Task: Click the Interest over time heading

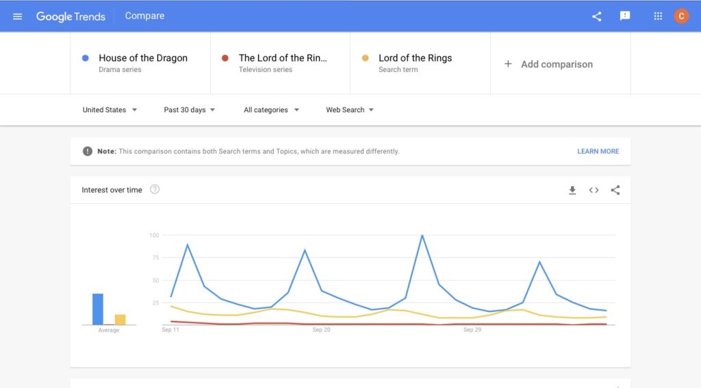Action: click(112, 190)
